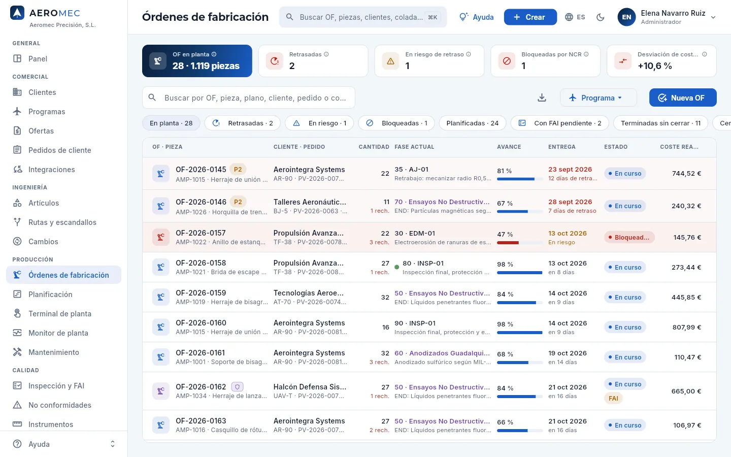Open Mantenimiento in sidebar

63,352
